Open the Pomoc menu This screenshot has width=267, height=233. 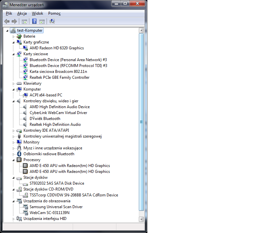(54, 13)
